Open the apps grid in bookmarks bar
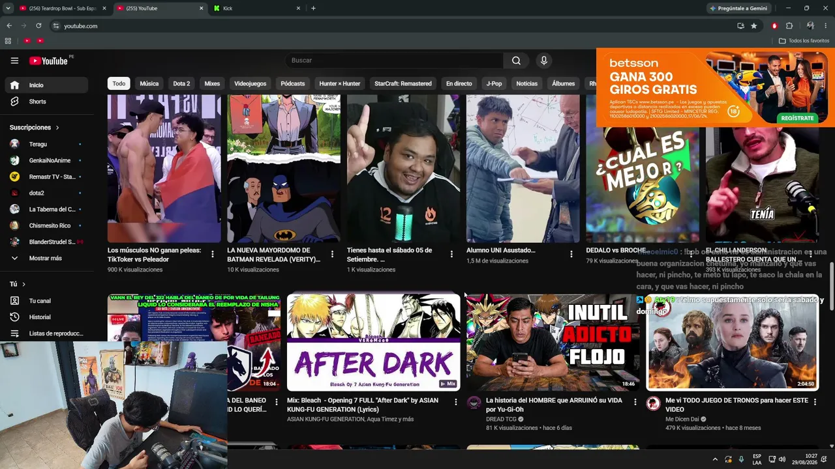The image size is (835, 469). click(8, 41)
